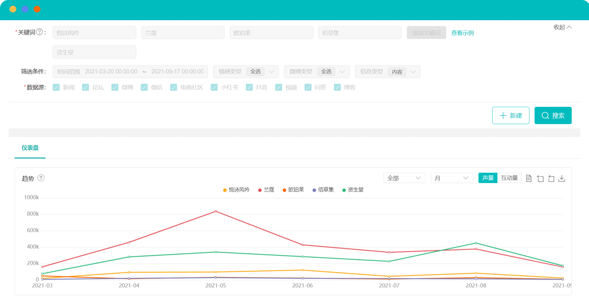The width and height of the screenshot is (589, 300).
Task: Click 悦诗风吟 data point at 2021-06
Action: (x=302, y=270)
